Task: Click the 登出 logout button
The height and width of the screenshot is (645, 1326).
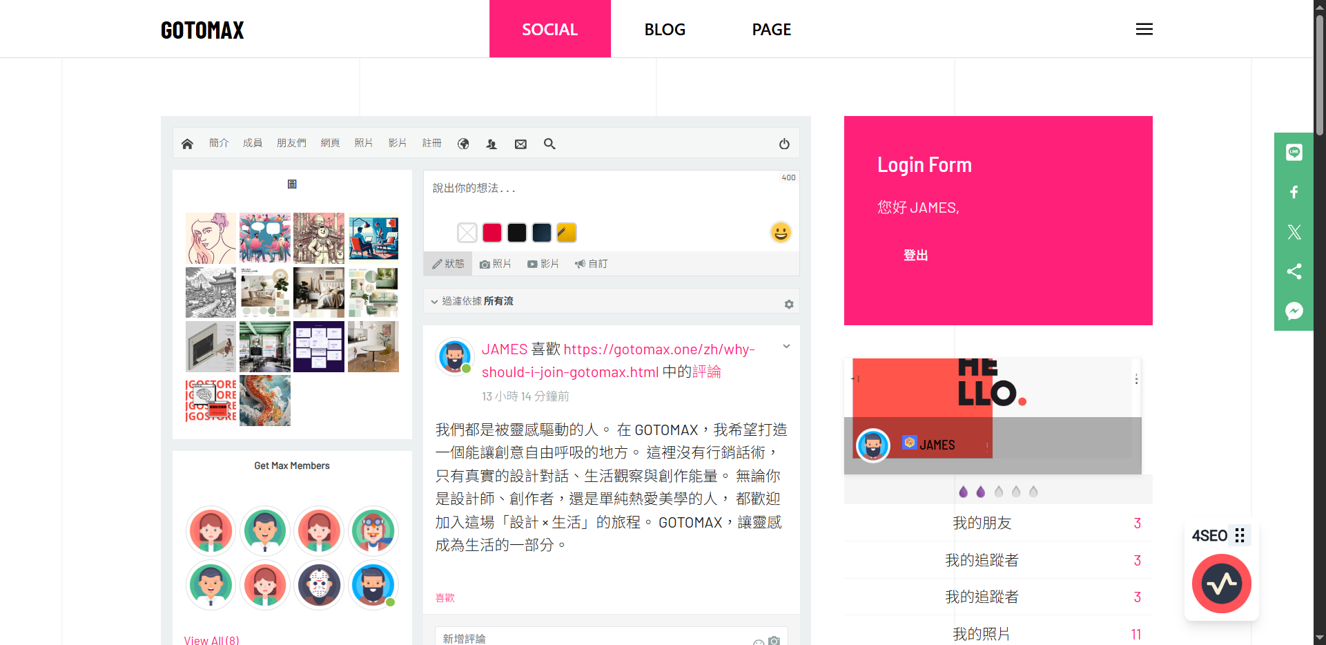Action: pos(915,256)
